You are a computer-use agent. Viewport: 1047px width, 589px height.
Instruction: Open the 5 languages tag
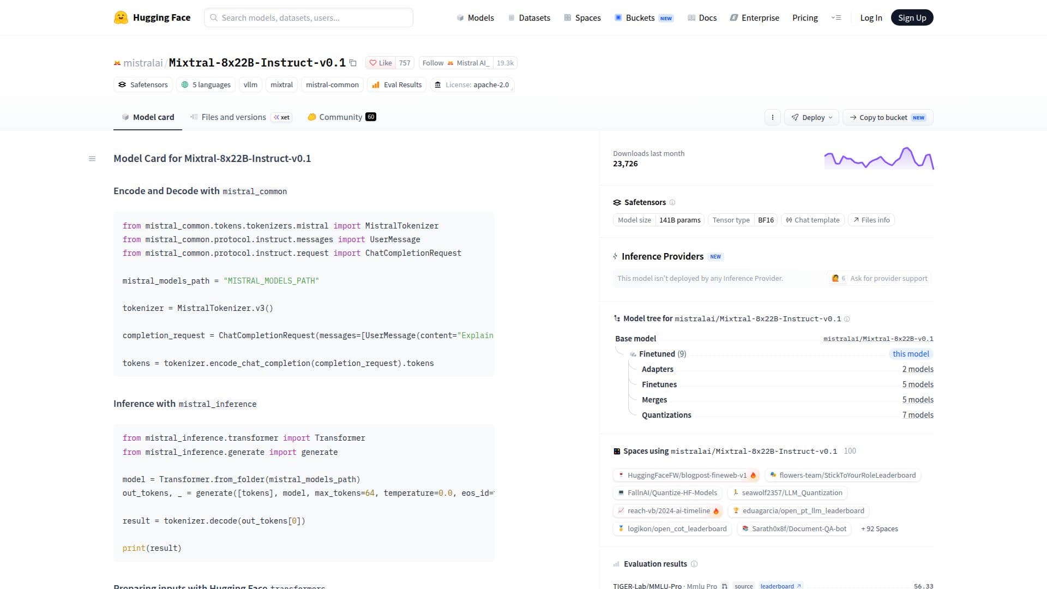click(206, 85)
